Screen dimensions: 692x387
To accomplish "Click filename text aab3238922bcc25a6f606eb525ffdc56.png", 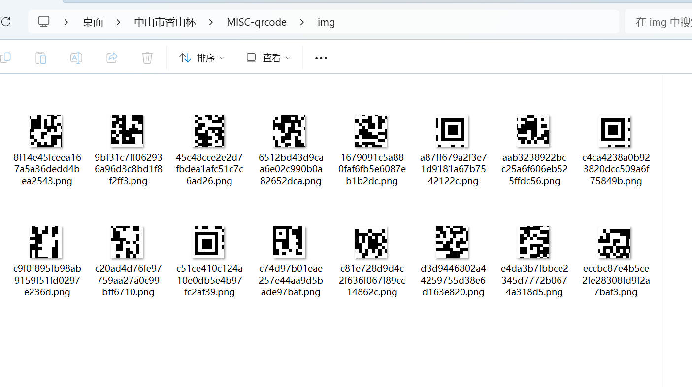I will [534, 169].
